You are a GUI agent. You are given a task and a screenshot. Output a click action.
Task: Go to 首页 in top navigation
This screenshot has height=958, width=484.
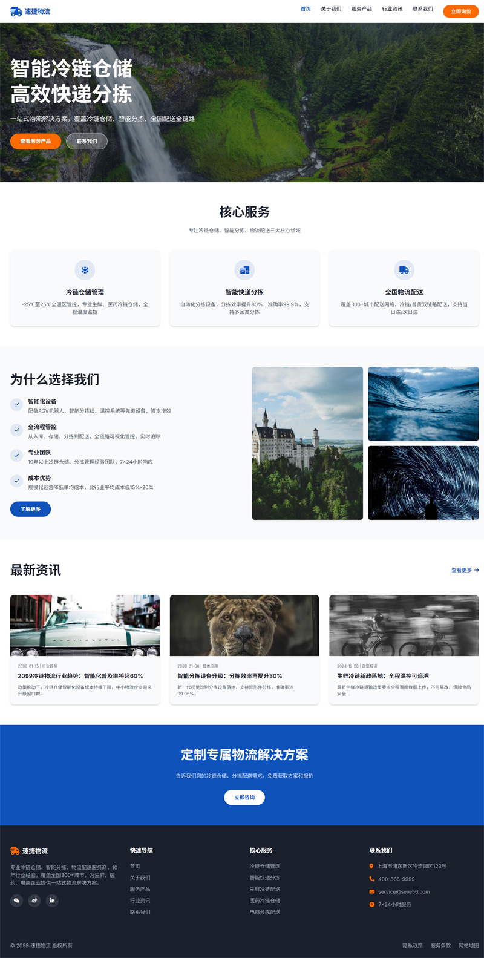[x=306, y=9]
